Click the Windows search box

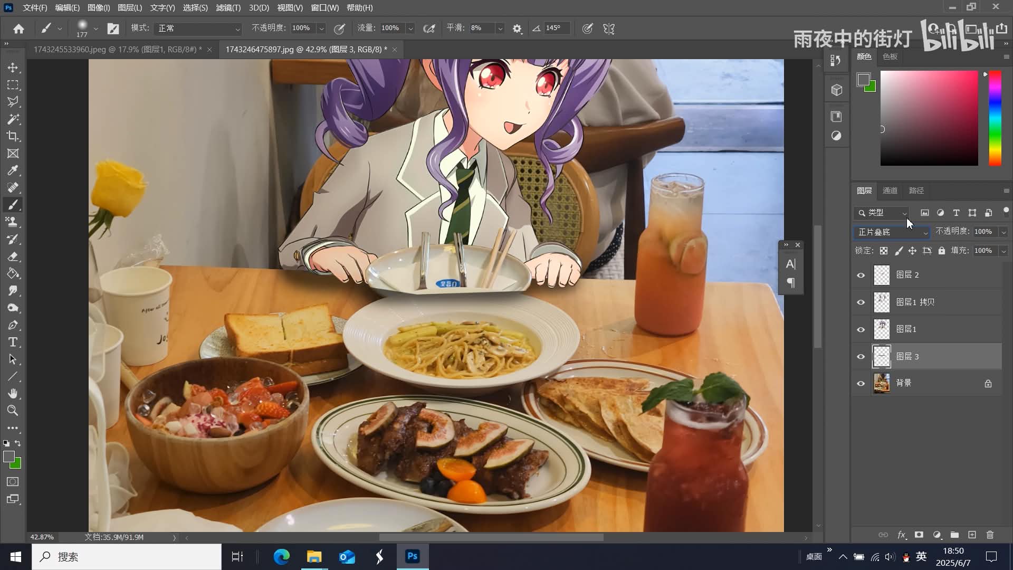(x=127, y=557)
